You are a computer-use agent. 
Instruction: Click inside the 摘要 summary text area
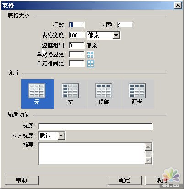[92, 154]
